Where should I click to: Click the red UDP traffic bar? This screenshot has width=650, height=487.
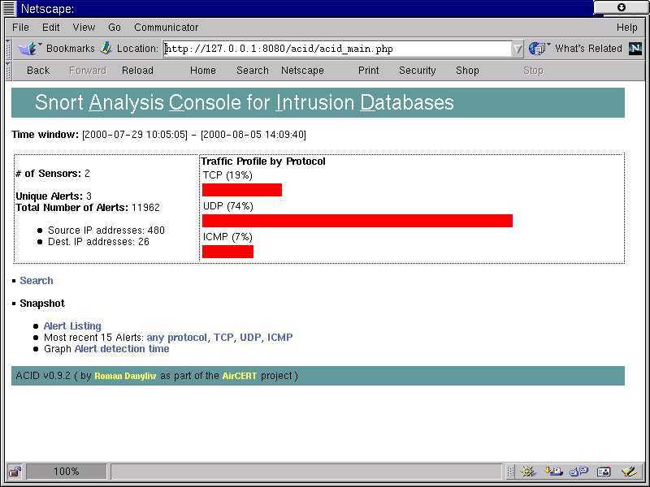pos(357,221)
